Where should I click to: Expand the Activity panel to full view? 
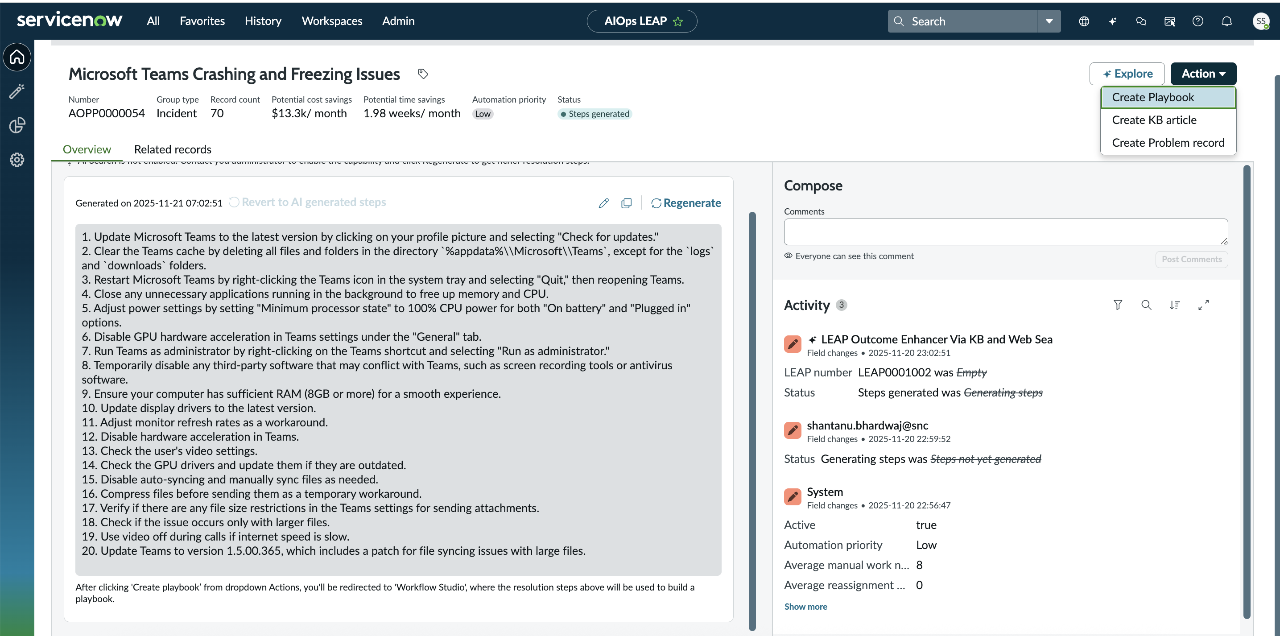pyautogui.click(x=1203, y=305)
